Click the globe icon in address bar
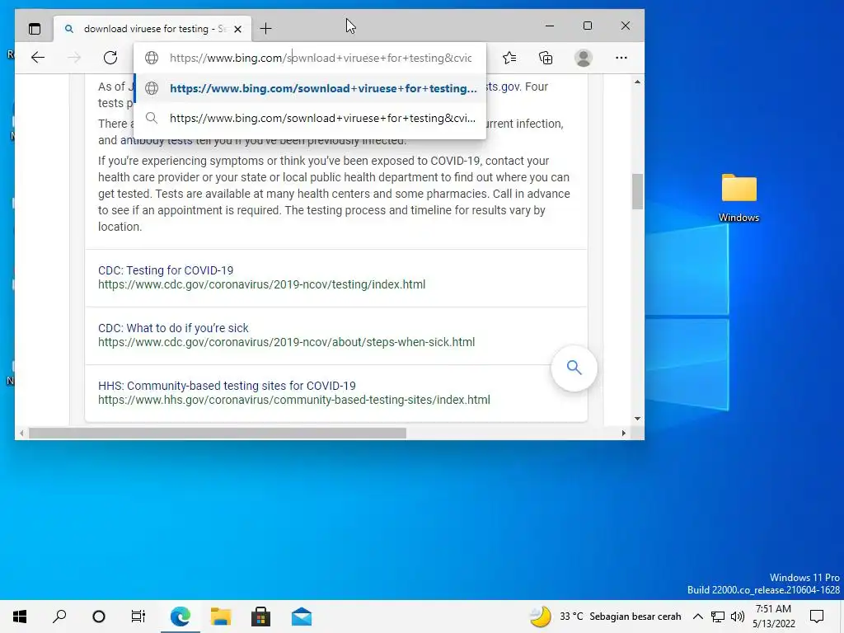This screenshot has height=633, width=844. tap(152, 58)
